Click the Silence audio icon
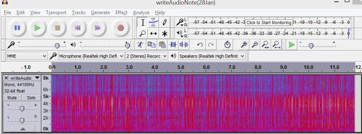Image resolution: width=362 pixels, height=134 pixels. [184, 45]
